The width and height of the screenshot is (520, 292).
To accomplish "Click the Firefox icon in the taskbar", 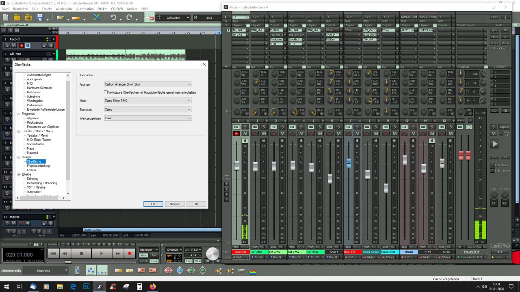I will (x=153, y=286).
